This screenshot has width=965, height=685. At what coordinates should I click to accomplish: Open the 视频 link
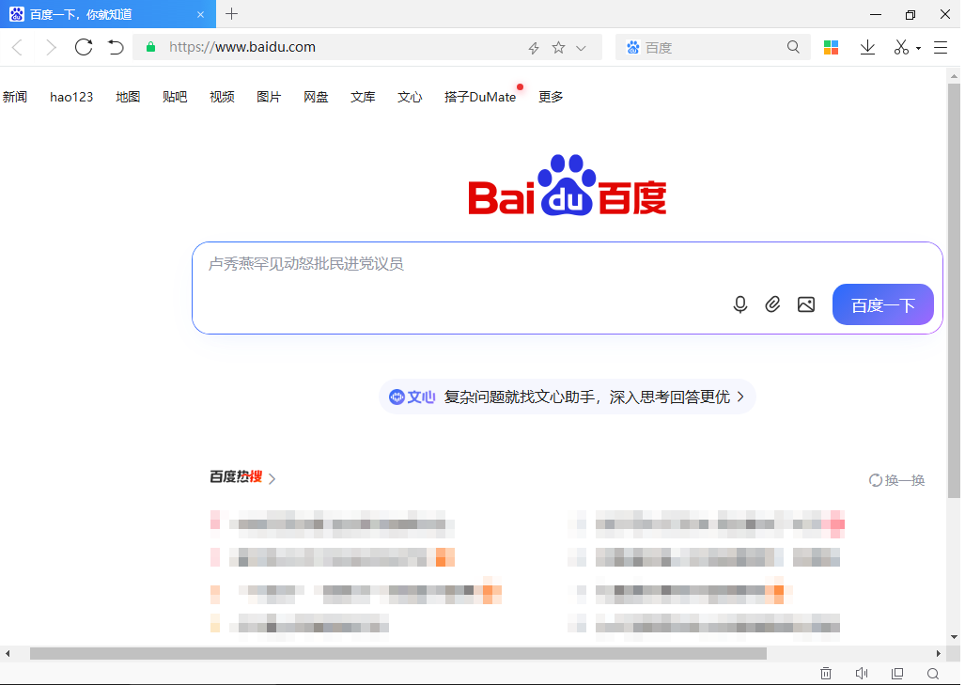(222, 97)
